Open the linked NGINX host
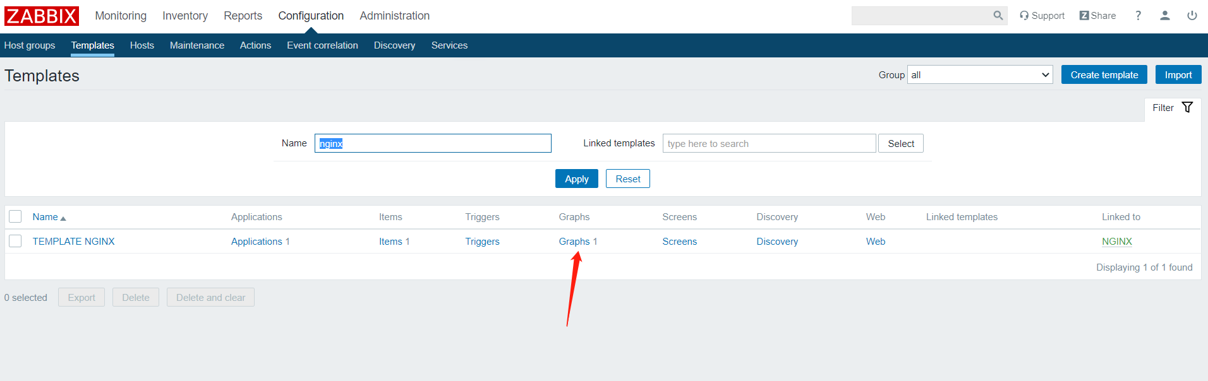The height and width of the screenshot is (381, 1208). pyautogui.click(x=1117, y=242)
